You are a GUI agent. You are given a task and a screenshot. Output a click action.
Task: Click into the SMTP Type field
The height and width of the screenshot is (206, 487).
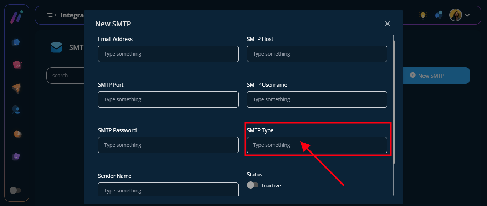click(x=317, y=145)
